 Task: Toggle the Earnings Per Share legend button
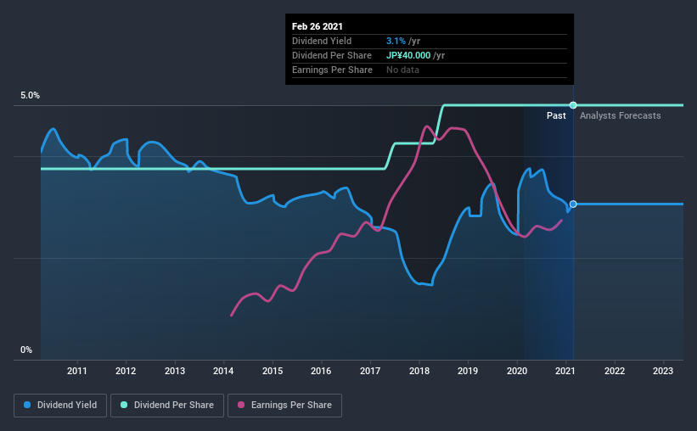coord(284,406)
